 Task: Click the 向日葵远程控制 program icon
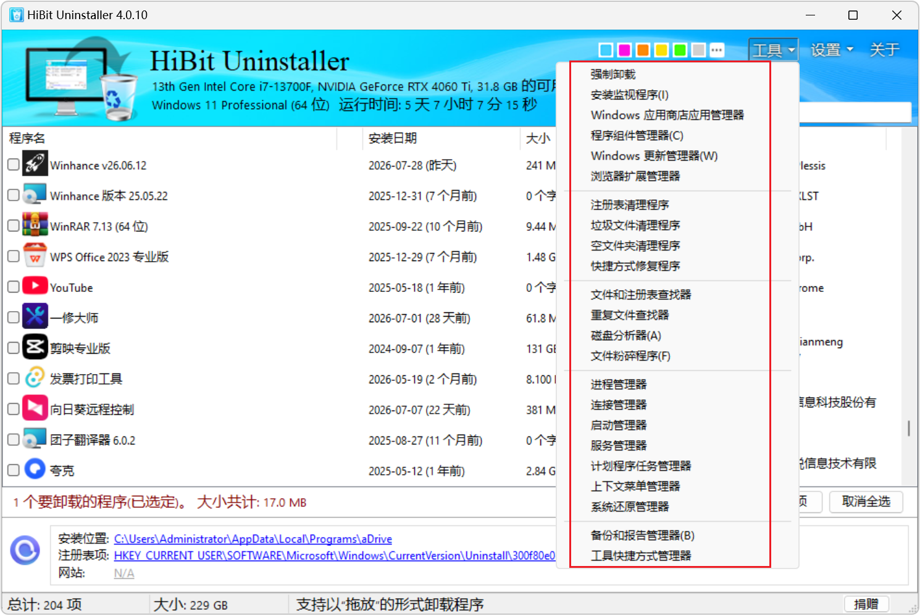click(35, 408)
